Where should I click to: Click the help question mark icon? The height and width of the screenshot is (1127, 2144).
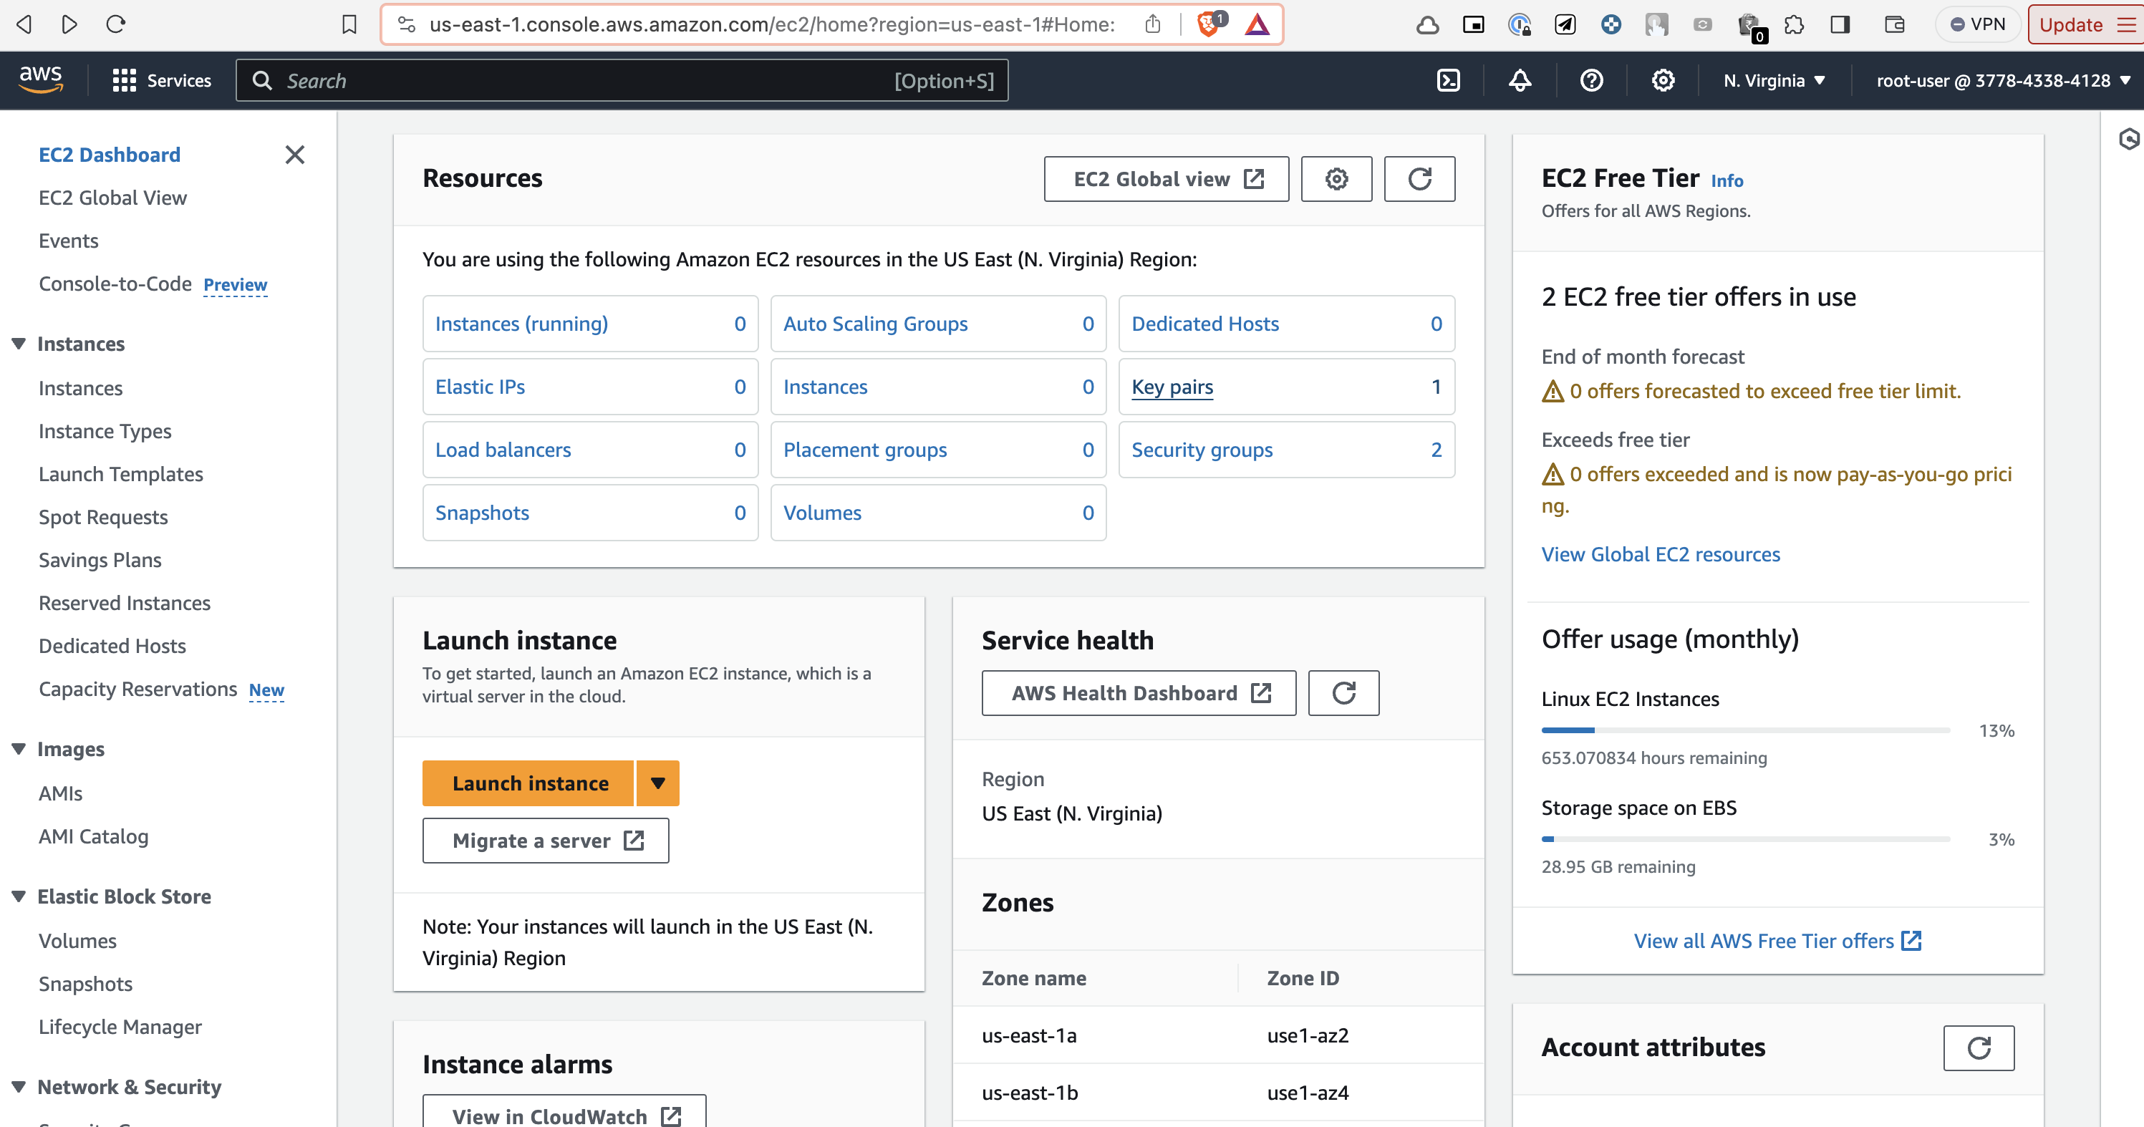pyautogui.click(x=1591, y=81)
